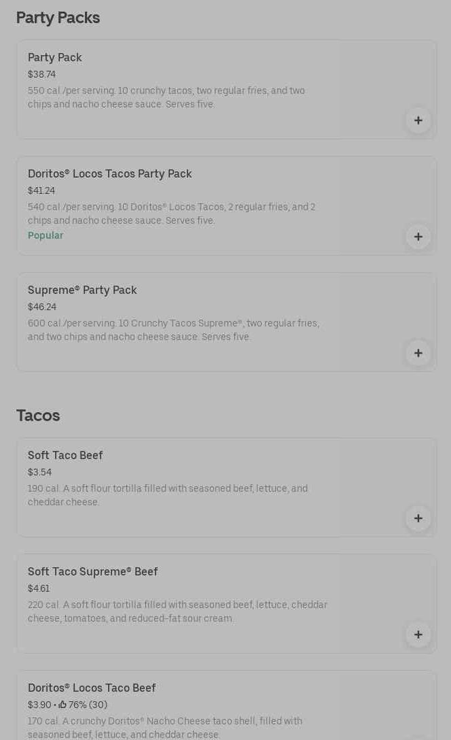Click the green Popular label
The width and height of the screenshot is (451, 740).
[x=46, y=235]
